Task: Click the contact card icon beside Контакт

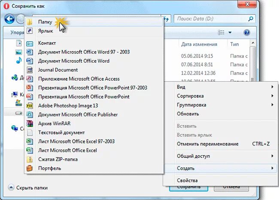Action: coord(30,43)
